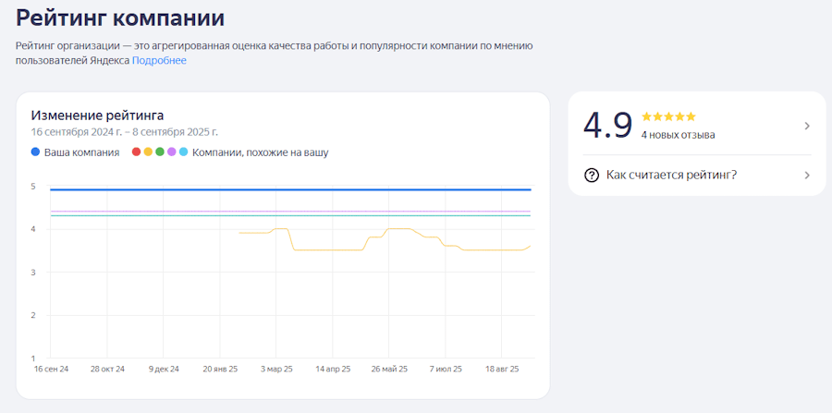Click the red legend dot
This screenshot has height=413, width=832.
[137, 152]
